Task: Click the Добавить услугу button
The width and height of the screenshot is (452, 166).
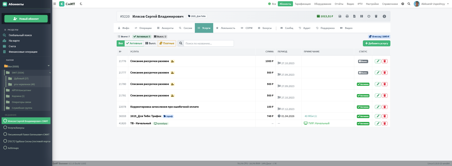Action: [x=376, y=43]
